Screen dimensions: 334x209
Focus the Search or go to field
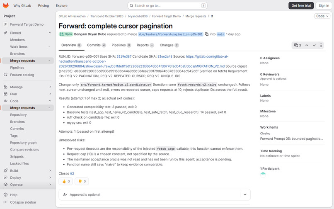click(x=167, y=5)
